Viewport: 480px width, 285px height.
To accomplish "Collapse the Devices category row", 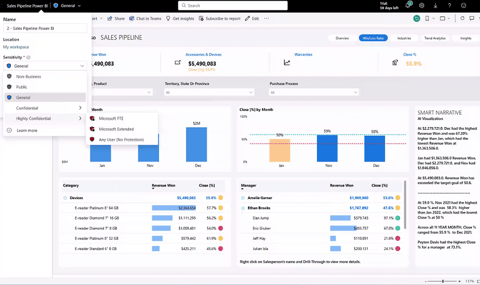I will coord(65,198).
